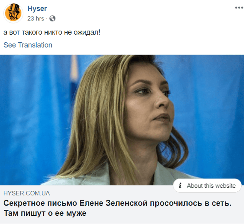The image size is (244, 224).
Task: Open the article preview photo
Action: [122, 120]
